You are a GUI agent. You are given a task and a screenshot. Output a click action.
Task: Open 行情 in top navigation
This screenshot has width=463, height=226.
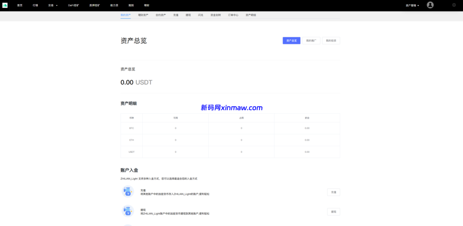[35, 5]
